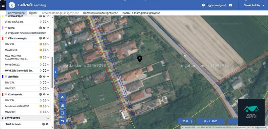Zoom to extent of MIVÍZ Kft. under Vízellátás
The width and height of the screenshot is (268, 129).
[x=45, y=89]
